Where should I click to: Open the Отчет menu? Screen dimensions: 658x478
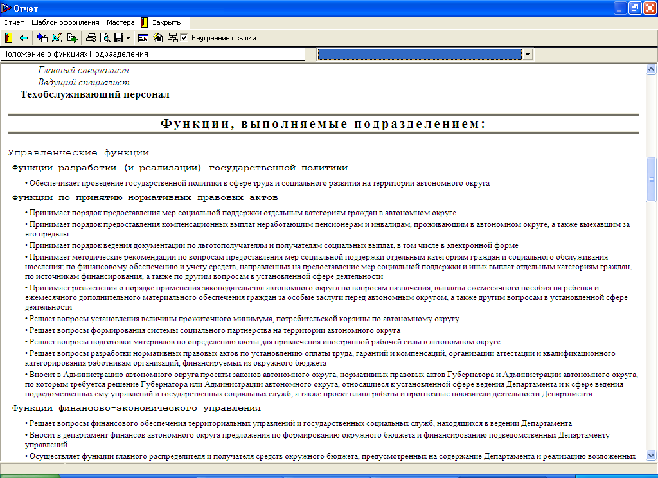pos(13,22)
